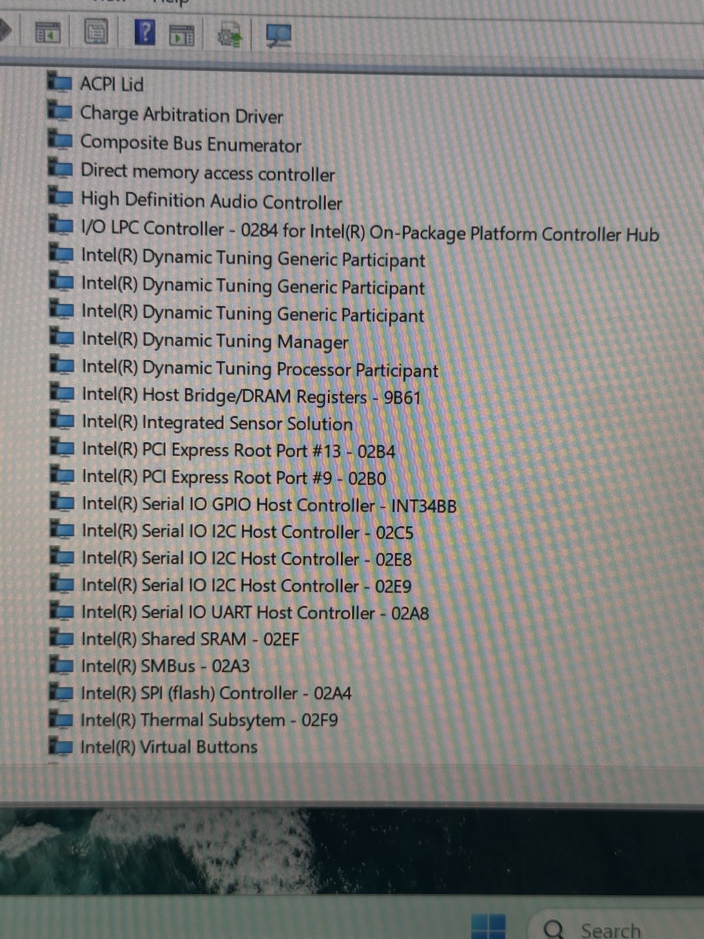Click the icon next to Charge Arbitration Driver
The image size is (704, 939).
click(60, 111)
